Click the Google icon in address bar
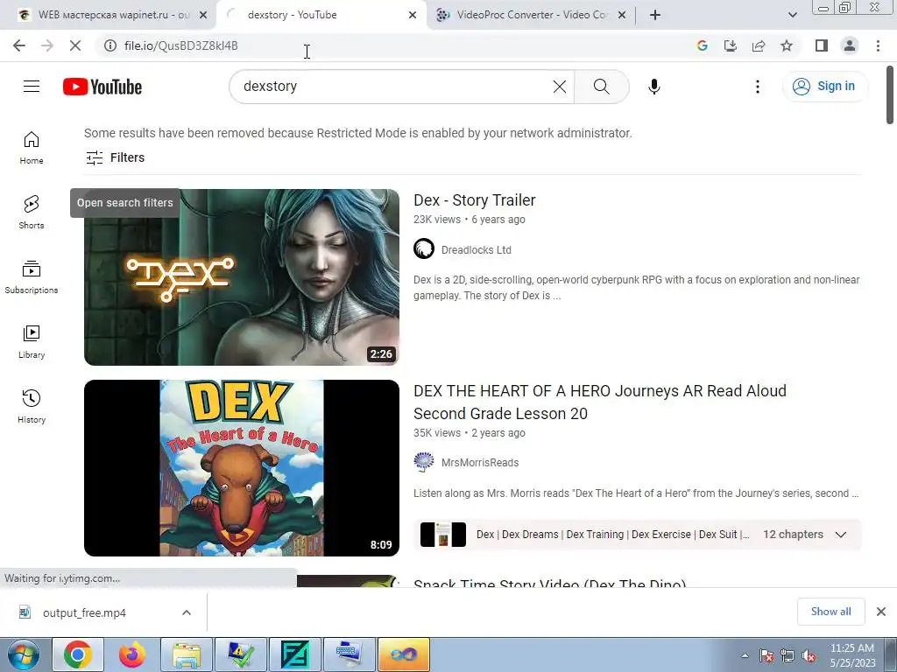This screenshot has height=672, width=897. point(702,45)
